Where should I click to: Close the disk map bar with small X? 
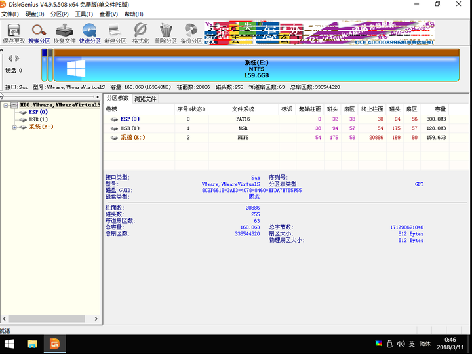point(1,50)
